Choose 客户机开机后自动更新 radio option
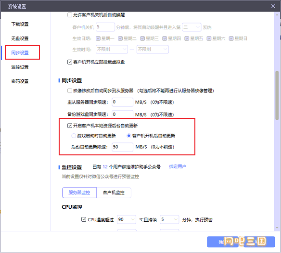The height and width of the screenshot is (253, 281). tap(128, 136)
